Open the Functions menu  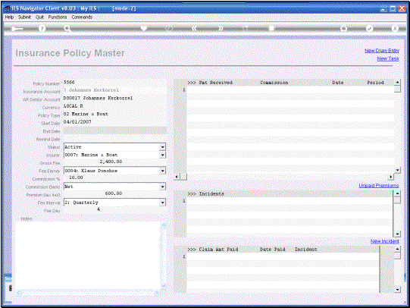(58, 17)
